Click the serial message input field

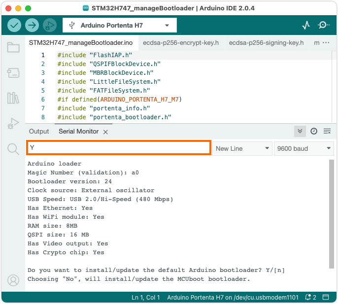click(x=119, y=148)
